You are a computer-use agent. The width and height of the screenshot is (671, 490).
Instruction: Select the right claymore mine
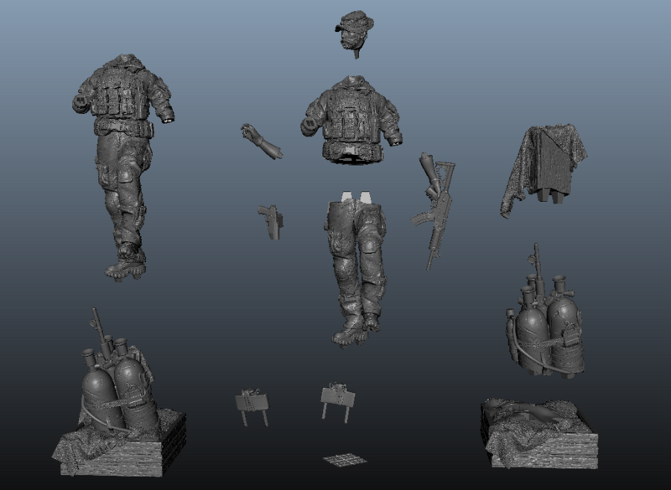point(338,402)
